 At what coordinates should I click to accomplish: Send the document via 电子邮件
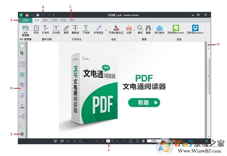(159, 30)
